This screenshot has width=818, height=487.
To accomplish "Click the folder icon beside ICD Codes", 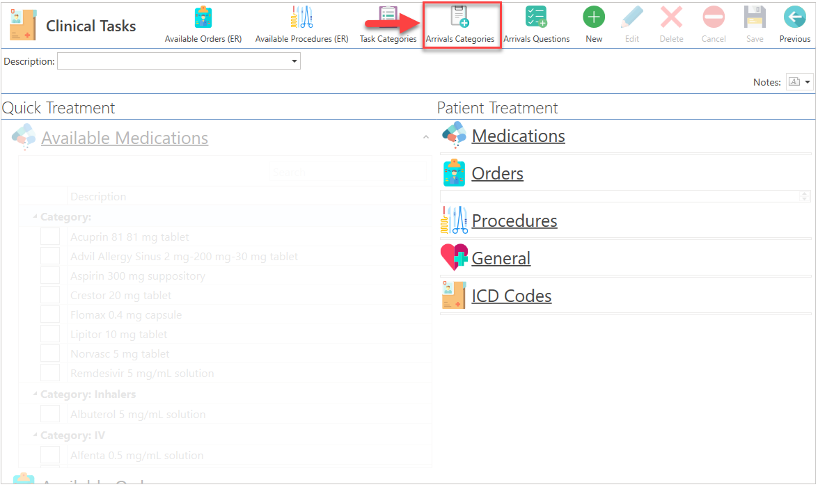I will click(454, 295).
